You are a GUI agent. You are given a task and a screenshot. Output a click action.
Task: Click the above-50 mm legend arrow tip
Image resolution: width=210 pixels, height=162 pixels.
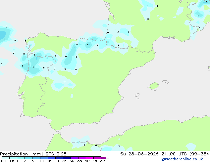(x=105, y=158)
